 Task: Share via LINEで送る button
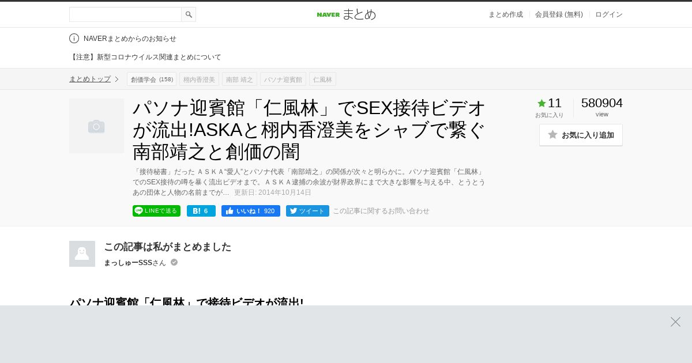156,211
